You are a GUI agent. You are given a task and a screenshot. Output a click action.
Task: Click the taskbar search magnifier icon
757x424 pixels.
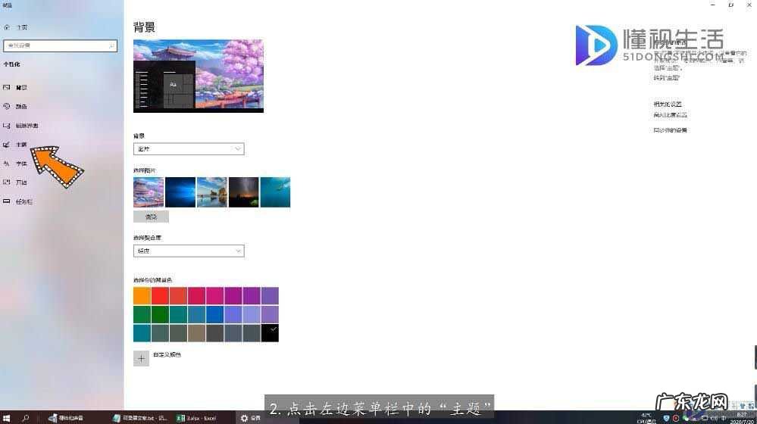26,418
